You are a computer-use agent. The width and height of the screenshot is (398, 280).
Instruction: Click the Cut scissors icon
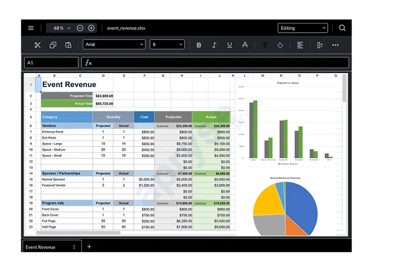pyautogui.click(x=38, y=45)
